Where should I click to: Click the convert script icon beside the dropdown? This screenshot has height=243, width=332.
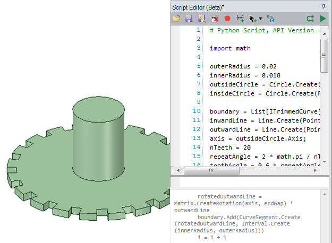tap(270, 19)
